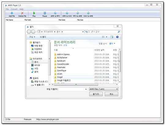
Task: Select 비디오 videos in the sidebar
Action: pyautogui.click(x=36, y=65)
